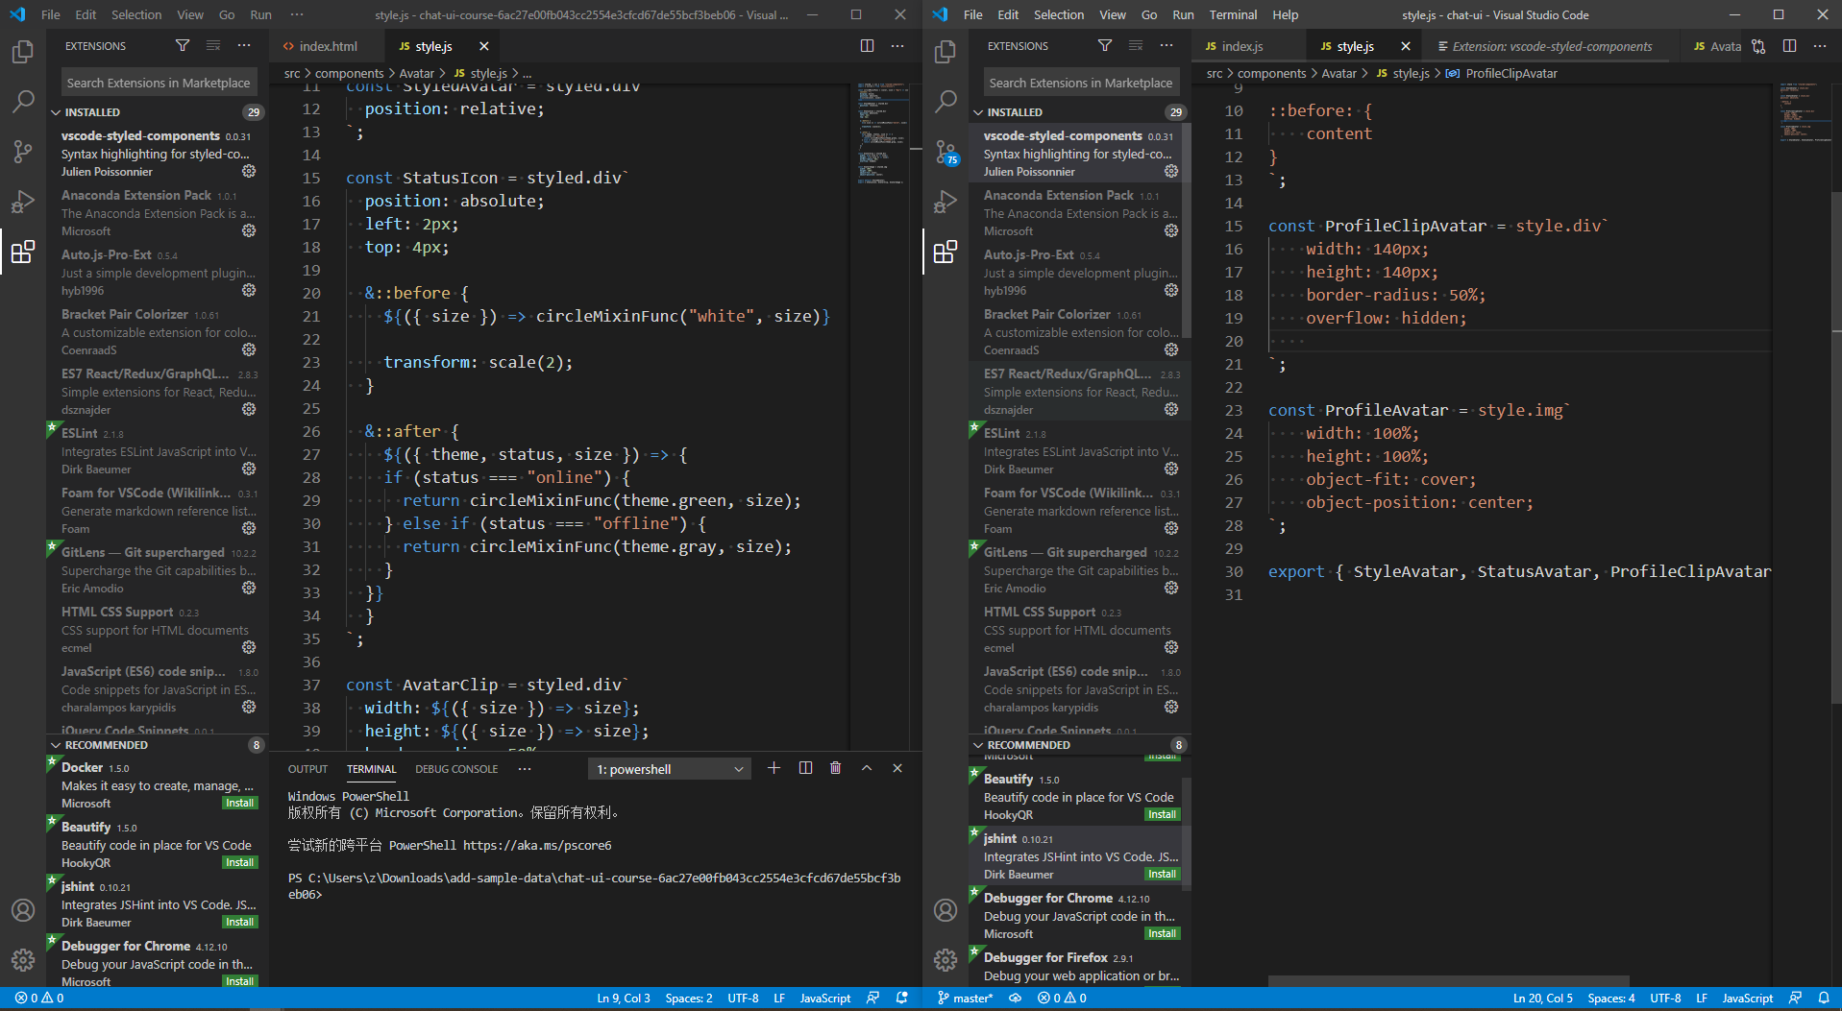Click the master branch indicator in status bar
Viewport: 1842px width, 1011px height.
coord(964,998)
